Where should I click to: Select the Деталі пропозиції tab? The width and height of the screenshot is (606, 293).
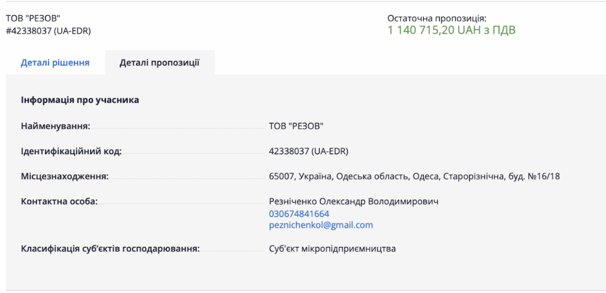(160, 63)
